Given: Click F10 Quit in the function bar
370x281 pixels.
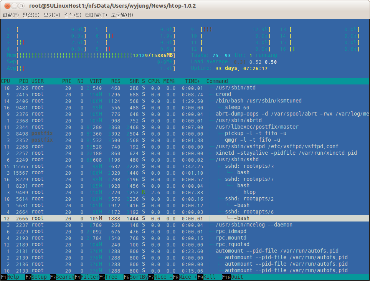Looking at the screenshot, I should click(233, 277).
